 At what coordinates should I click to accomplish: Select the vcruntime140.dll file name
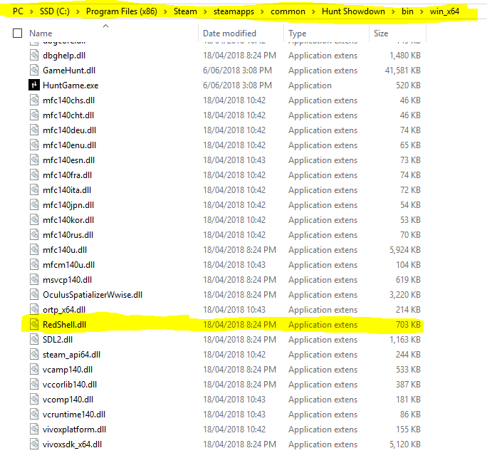74,415
